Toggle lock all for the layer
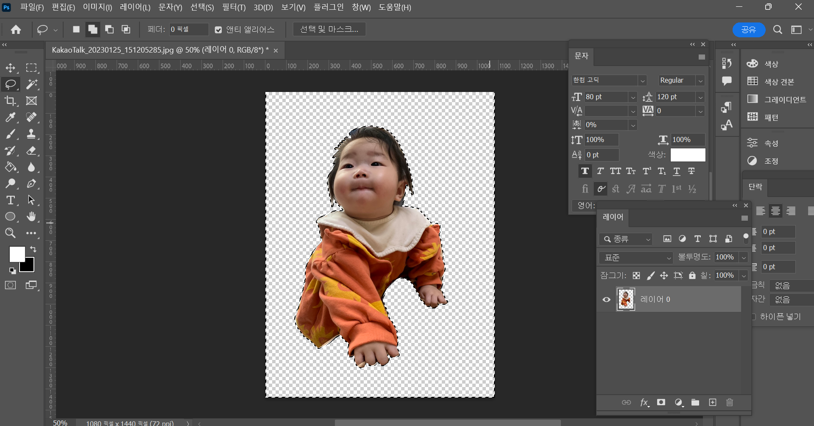Viewport: 814px width, 426px height. [x=692, y=276]
